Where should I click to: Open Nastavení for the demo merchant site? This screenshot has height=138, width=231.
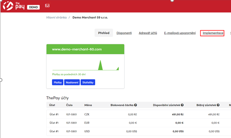(x=72, y=82)
